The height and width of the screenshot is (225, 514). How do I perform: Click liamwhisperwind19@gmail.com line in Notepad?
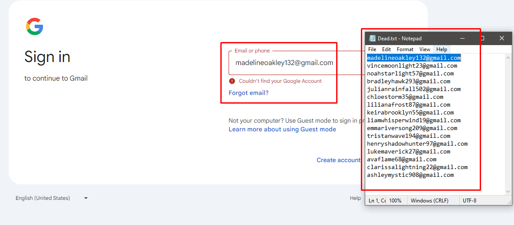tap(414, 121)
